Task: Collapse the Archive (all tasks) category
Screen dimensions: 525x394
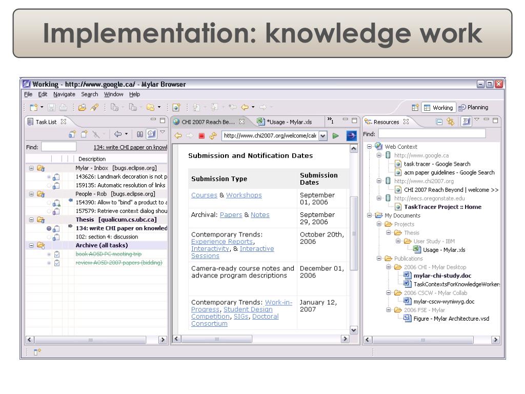Action: pos(31,246)
